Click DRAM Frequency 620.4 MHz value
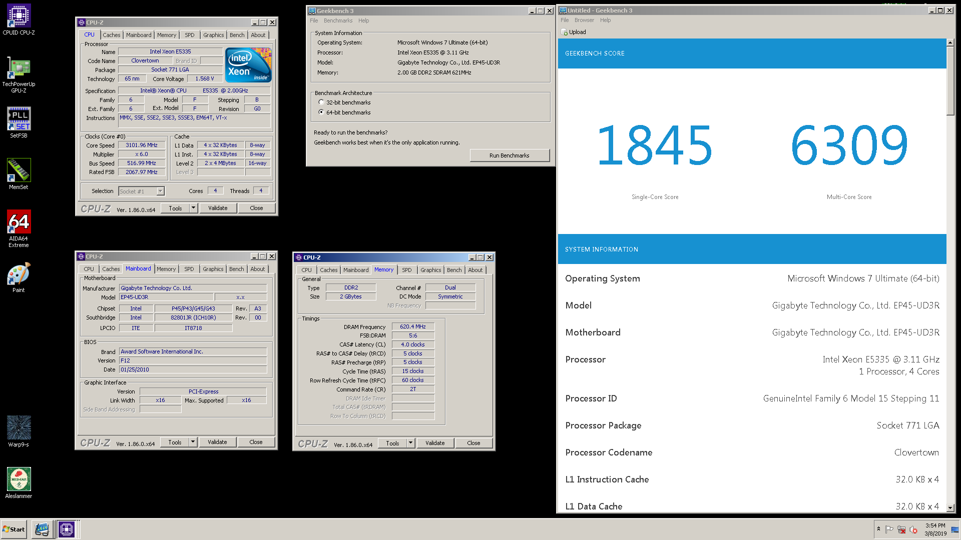Viewport: 961px width, 540px height. tap(413, 326)
